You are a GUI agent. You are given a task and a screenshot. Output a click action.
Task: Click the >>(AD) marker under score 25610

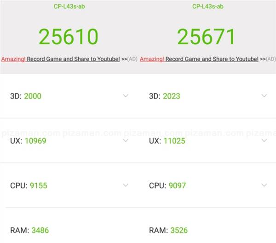click(x=129, y=59)
